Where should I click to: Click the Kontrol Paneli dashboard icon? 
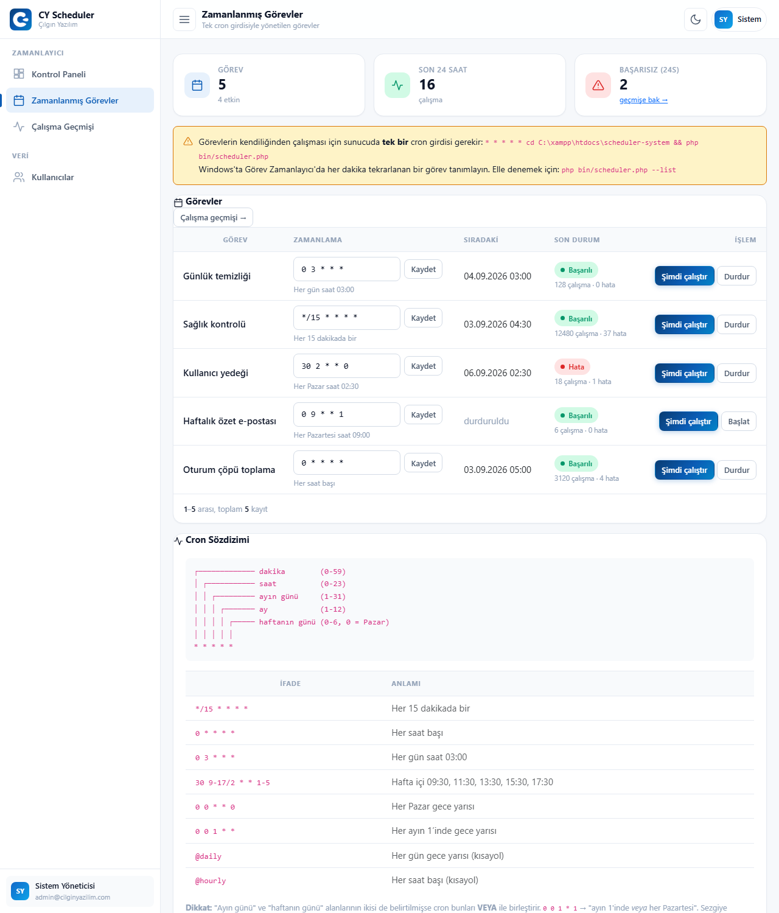[x=19, y=74]
